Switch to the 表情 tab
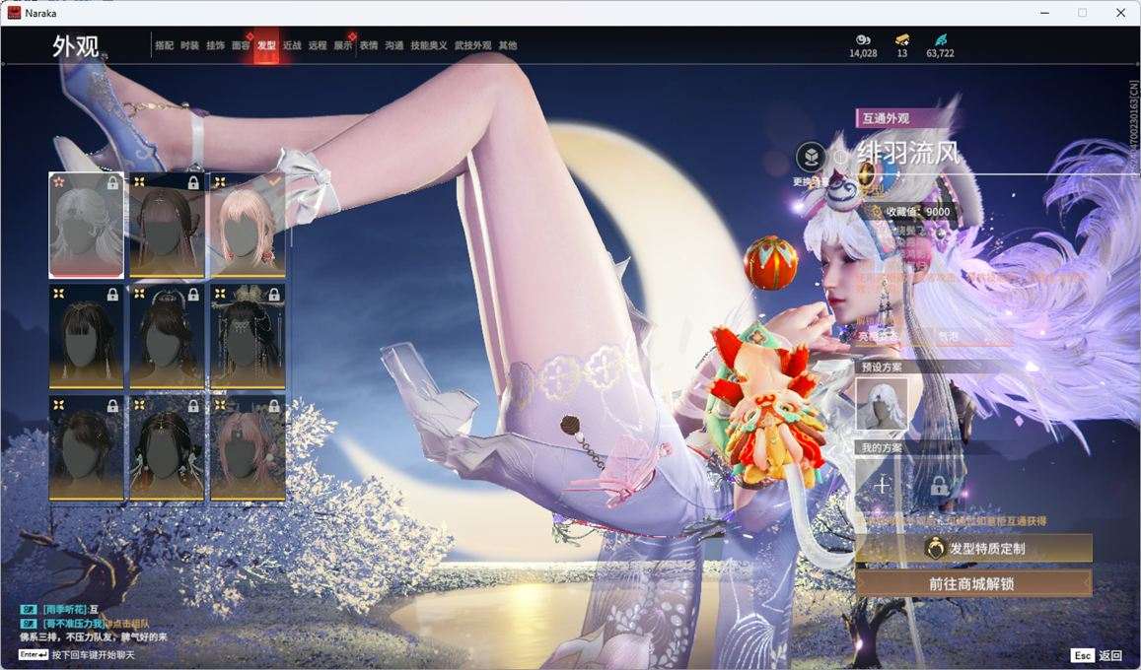Screen dimensions: 1141x670 (367, 45)
